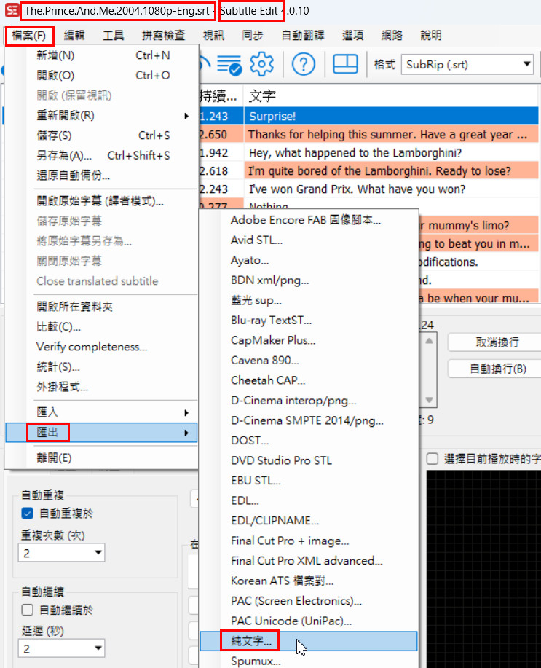
Task: Open the 工具 menu in menu bar
Action: (x=113, y=35)
